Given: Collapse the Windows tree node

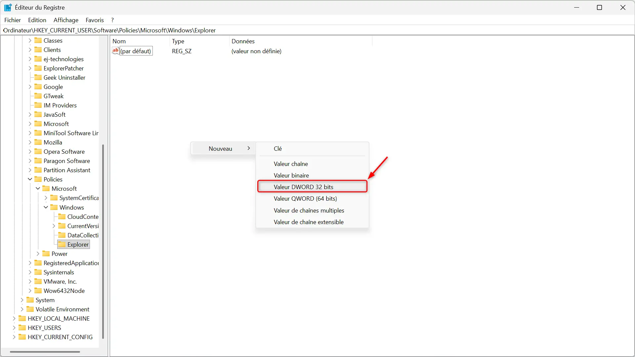Looking at the screenshot, I should [46, 207].
